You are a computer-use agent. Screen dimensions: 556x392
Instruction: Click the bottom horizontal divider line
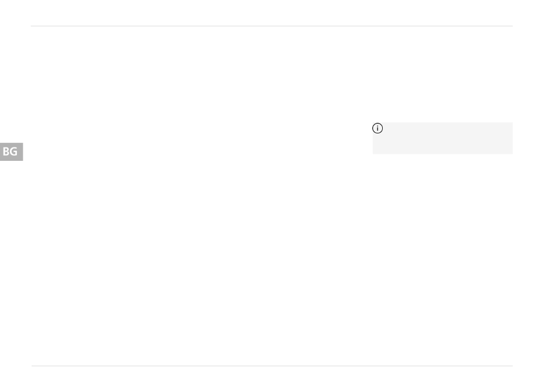point(272,366)
